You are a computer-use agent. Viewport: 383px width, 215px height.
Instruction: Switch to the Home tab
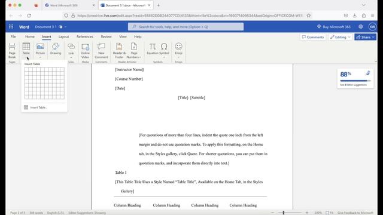[30, 36]
